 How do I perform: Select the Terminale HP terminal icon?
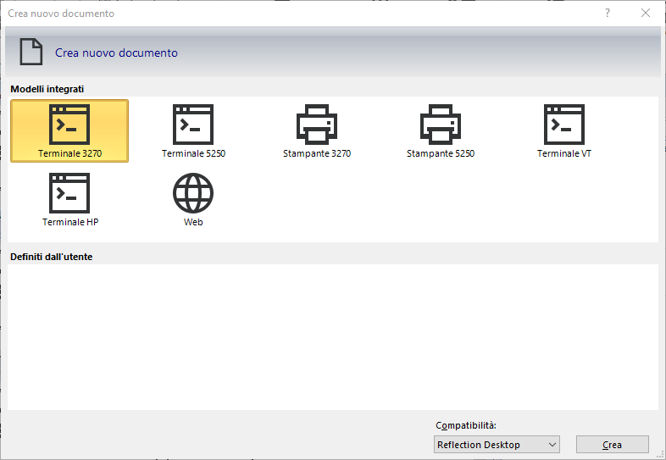(x=69, y=192)
